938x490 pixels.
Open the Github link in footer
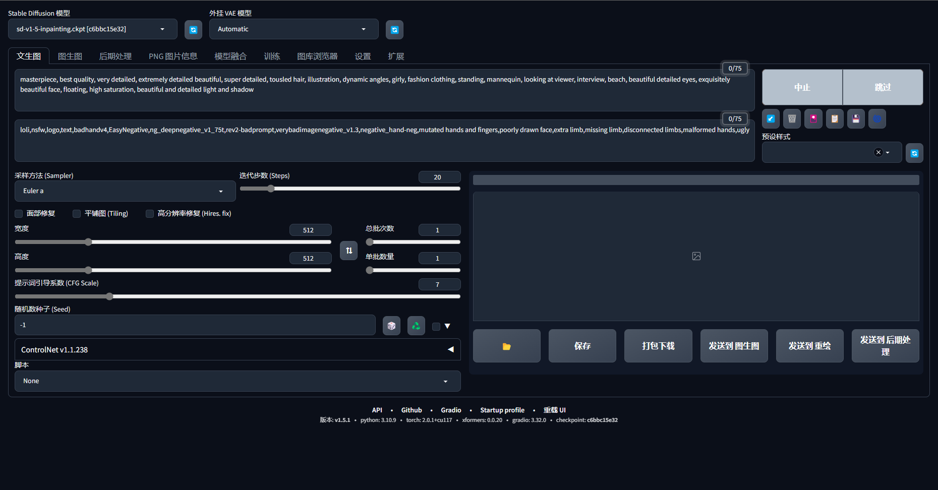[x=412, y=410]
